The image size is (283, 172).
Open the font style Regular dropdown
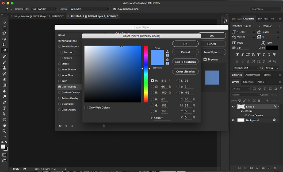[271, 26]
